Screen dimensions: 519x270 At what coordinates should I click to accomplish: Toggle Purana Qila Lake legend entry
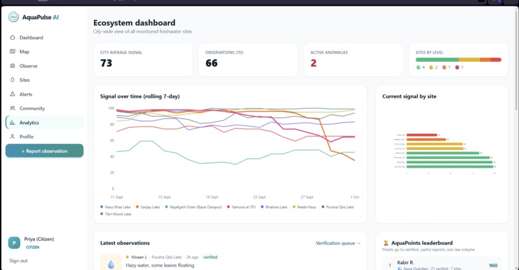pos(337,207)
